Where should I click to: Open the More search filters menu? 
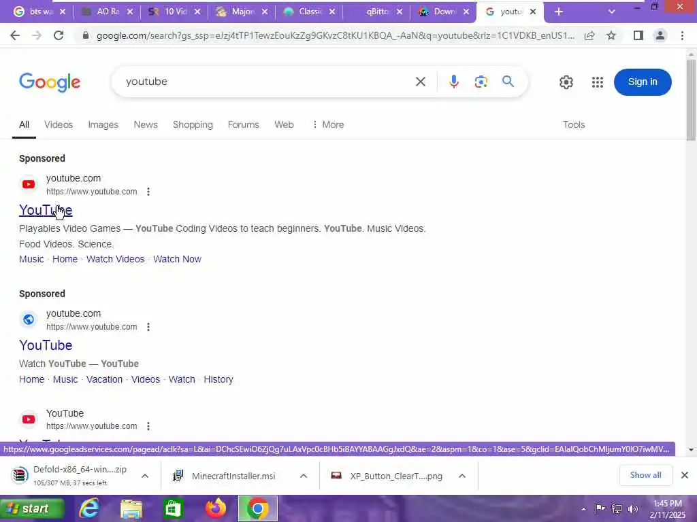click(x=328, y=125)
